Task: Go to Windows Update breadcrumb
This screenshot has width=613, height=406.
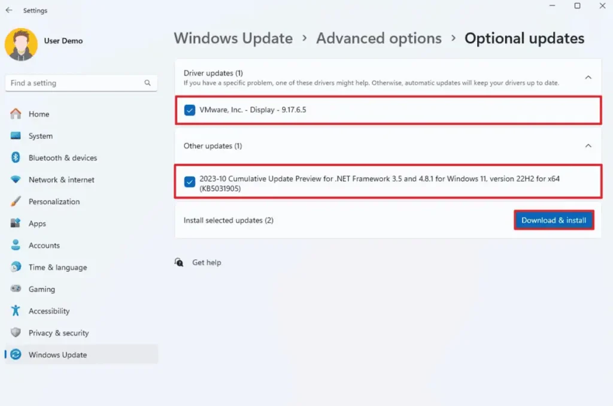Action: [233, 38]
